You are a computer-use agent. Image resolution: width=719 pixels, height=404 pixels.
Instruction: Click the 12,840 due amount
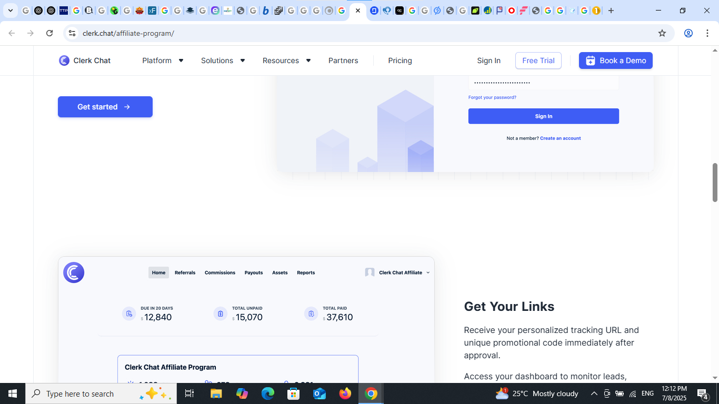click(x=158, y=317)
